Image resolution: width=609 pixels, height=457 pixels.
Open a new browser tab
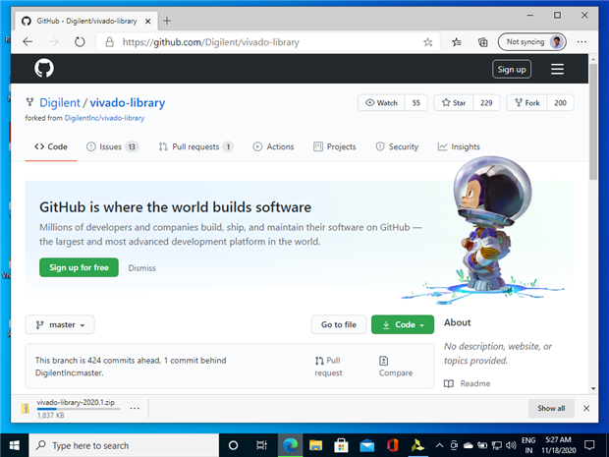(167, 21)
